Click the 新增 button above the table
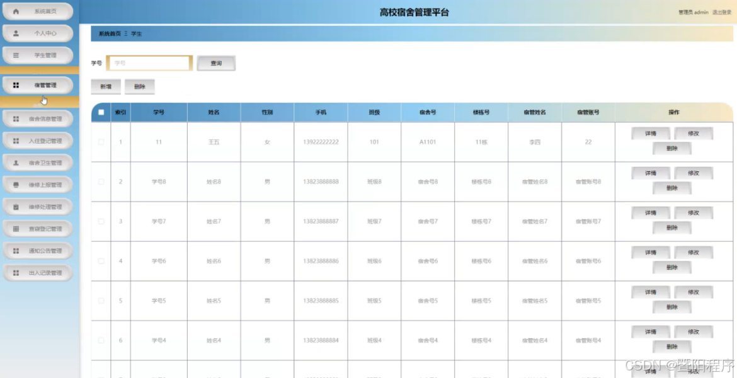 click(x=106, y=86)
